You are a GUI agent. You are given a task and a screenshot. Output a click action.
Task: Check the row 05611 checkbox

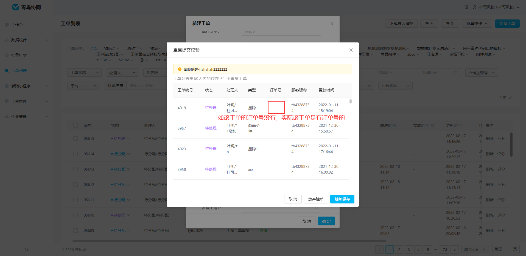(x=75, y=200)
